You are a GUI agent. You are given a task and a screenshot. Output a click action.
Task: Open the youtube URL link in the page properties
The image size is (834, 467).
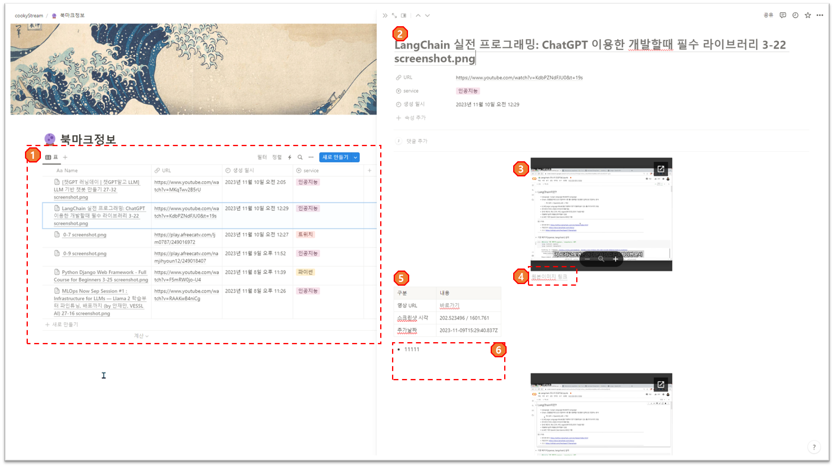(x=519, y=77)
